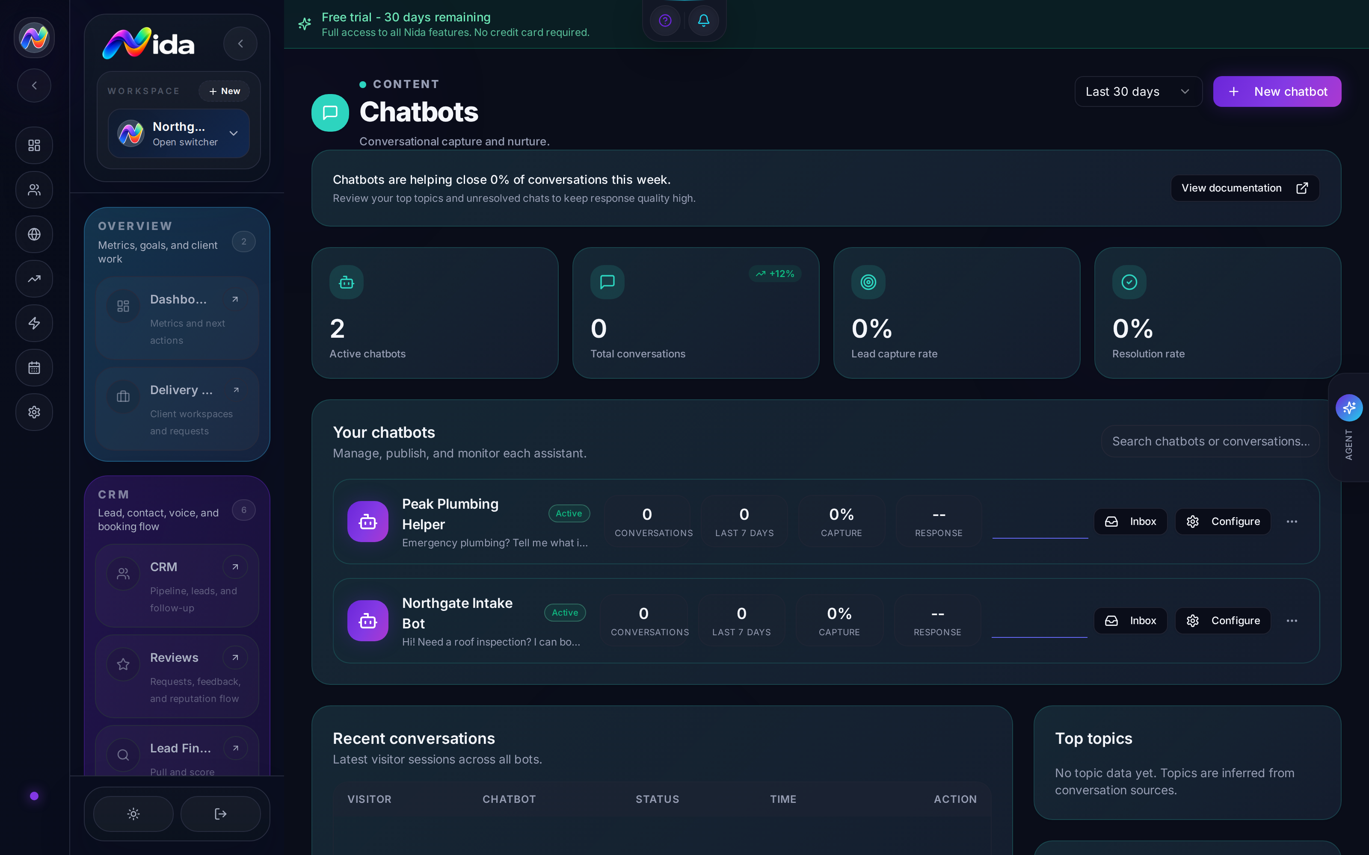1369x855 pixels.
Task: Click View documentation link
Action: pyautogui.click(x=1245, y=188)
